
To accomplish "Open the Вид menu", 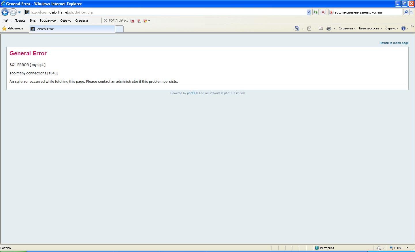I will click(x=33, y=20).
